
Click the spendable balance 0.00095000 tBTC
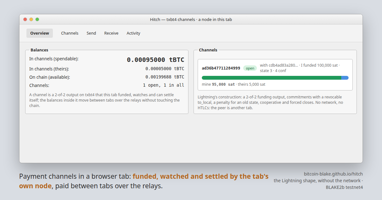coord(155,60)
